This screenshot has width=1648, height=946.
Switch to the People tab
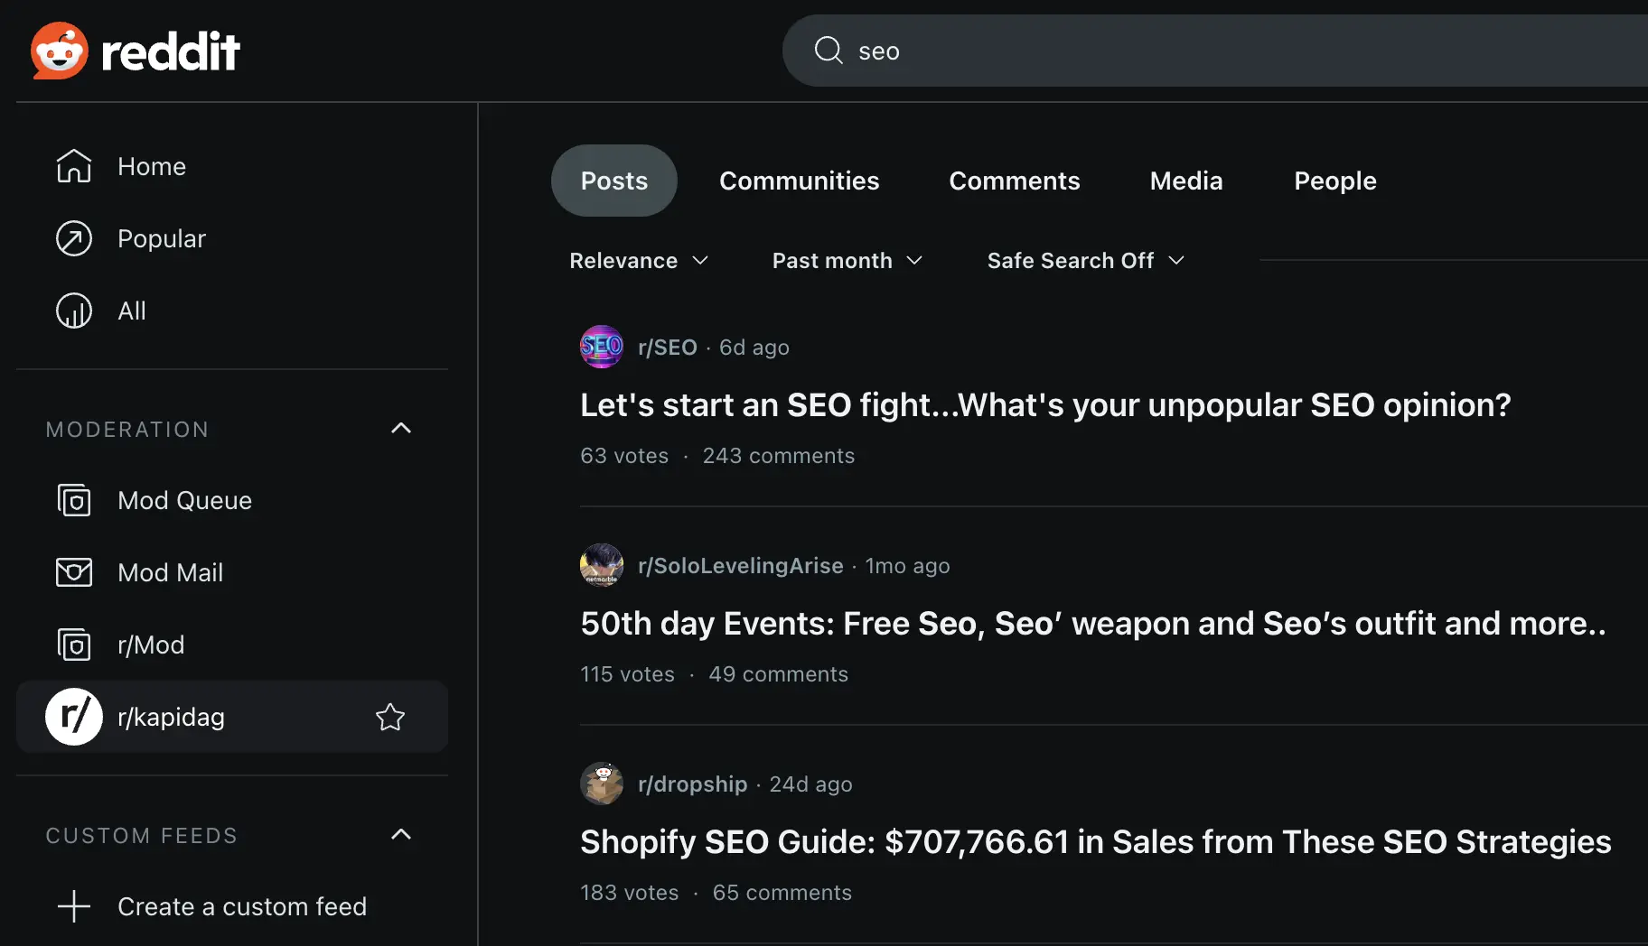[x=1335, y=181]
